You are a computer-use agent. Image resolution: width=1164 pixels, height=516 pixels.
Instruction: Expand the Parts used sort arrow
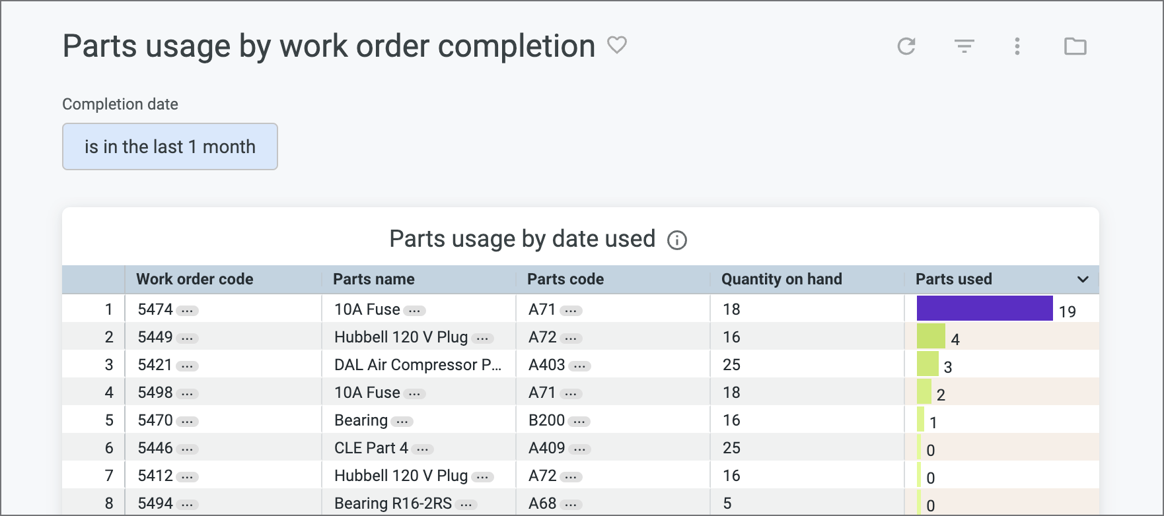pyautogui.click(x=1083, y=279)
